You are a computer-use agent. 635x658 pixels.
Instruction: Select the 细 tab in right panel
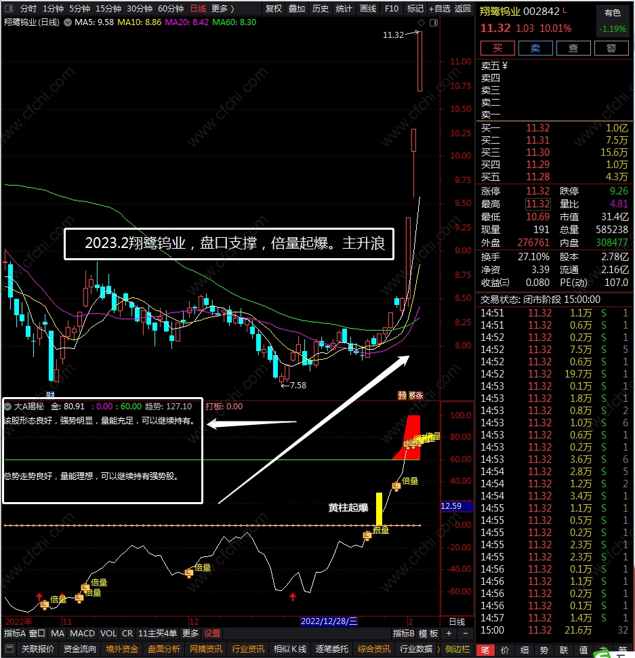click(525, 650)
